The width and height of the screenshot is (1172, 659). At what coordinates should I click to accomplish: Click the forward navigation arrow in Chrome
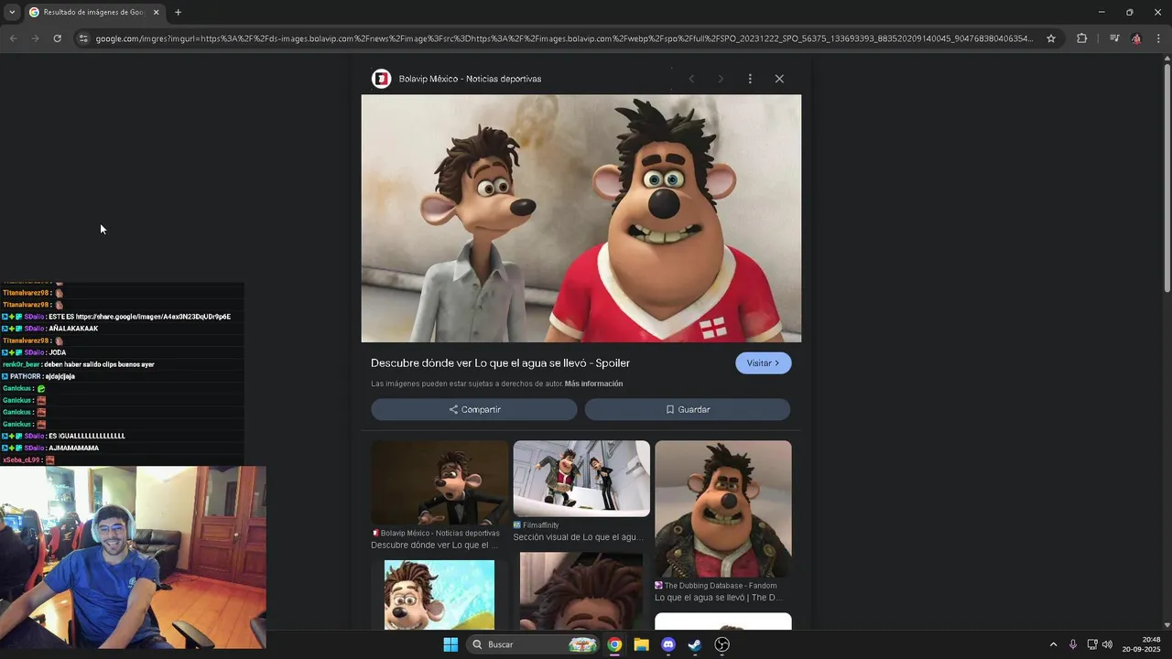[x=35, y=38]
